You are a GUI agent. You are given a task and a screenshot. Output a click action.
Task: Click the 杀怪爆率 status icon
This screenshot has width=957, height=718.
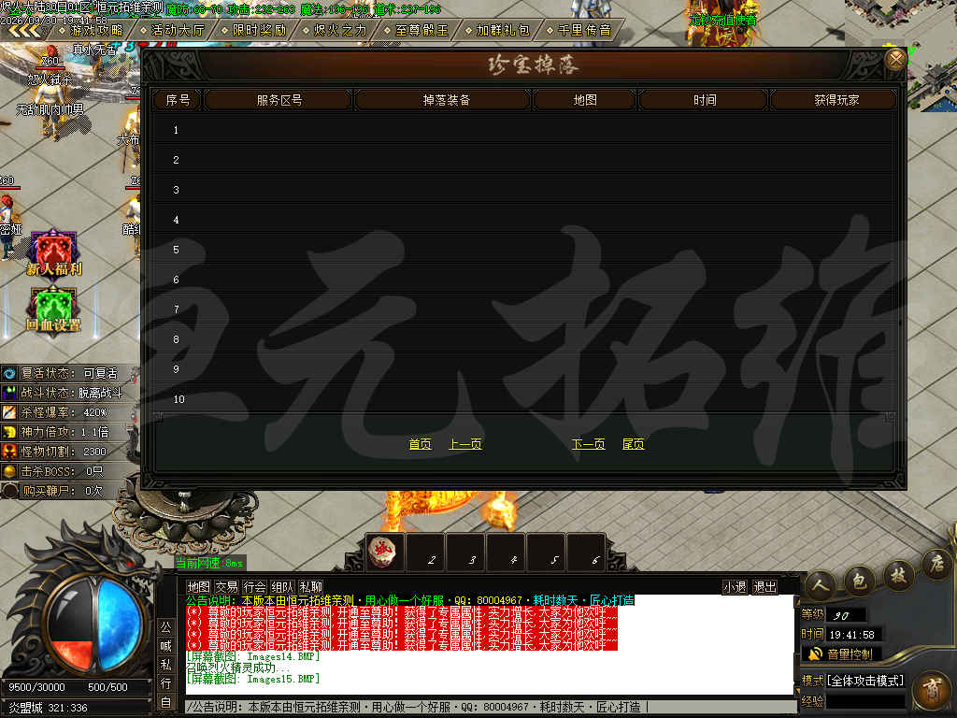[x=9, y=412]
